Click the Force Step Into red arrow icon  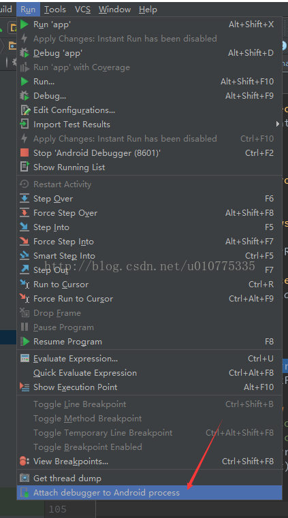25,242
